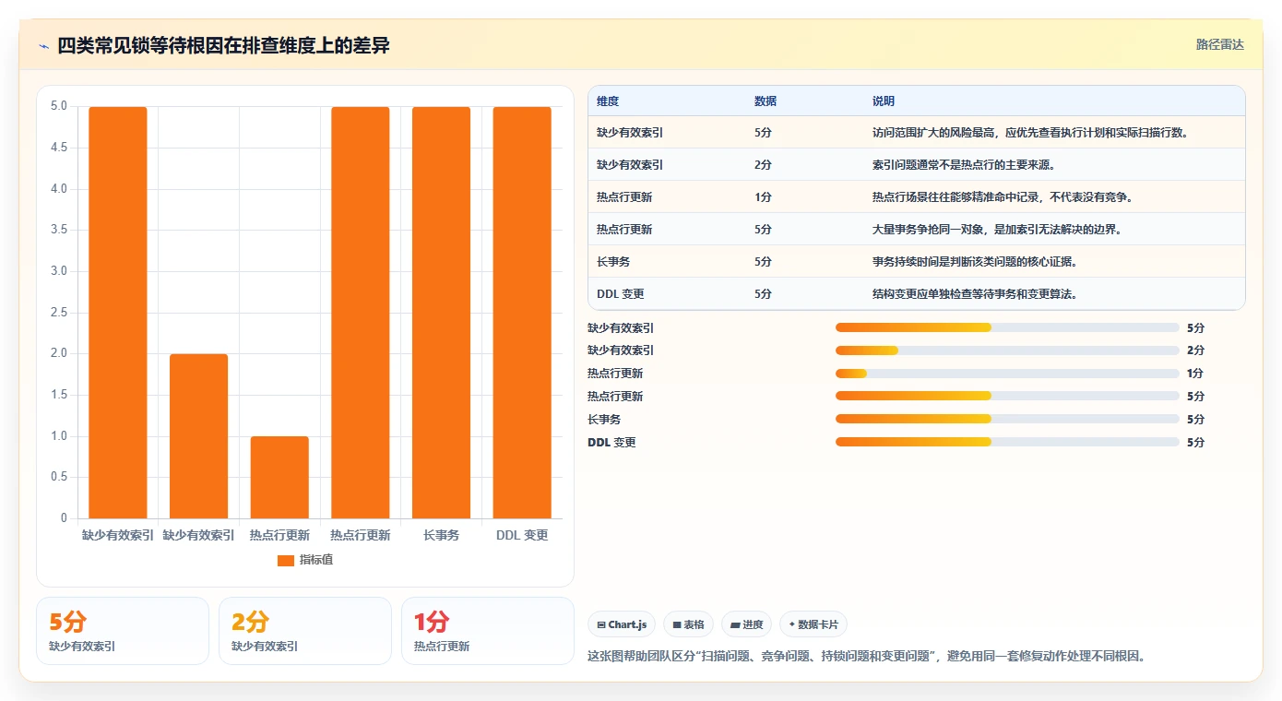Click the 缺少有效索引 progress bar showing 2分
The width and height of the screenshot is (1282, 701).
(x=1007, y=350)
